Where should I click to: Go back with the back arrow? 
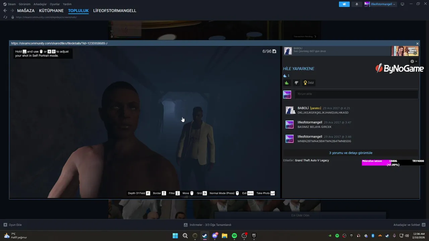[x=5, y=11]
